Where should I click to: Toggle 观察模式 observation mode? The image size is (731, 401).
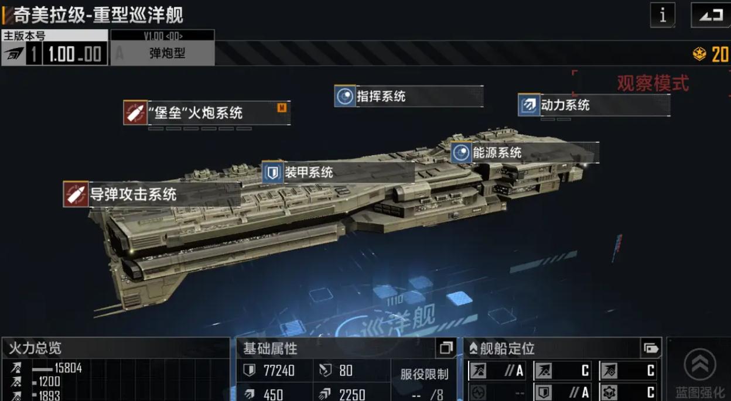tap(653, 83)
